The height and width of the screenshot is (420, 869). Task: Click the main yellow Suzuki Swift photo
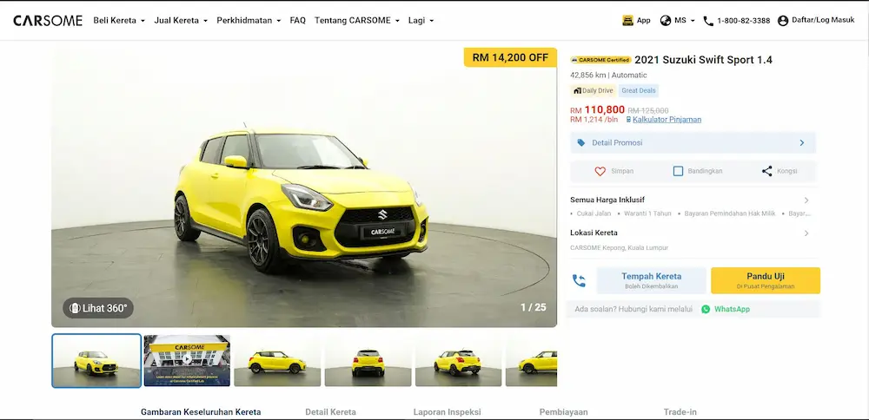pyautogui.click(x=303, y=188)
